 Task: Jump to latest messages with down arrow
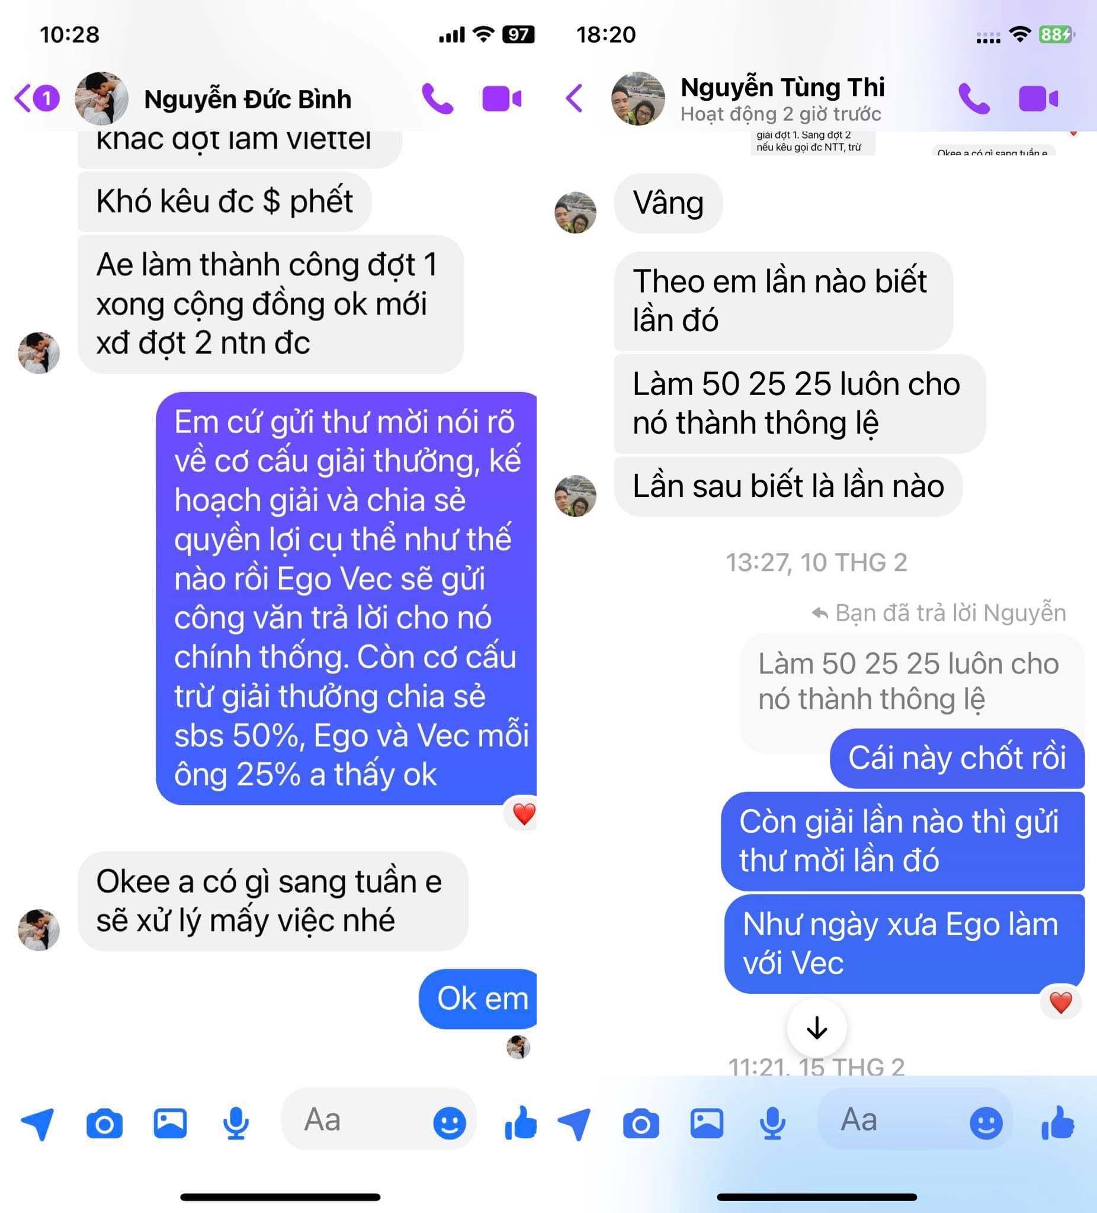[x=817, y=1028]
